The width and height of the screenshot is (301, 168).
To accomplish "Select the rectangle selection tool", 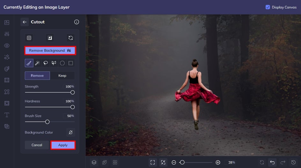I will tap(71, 63).
